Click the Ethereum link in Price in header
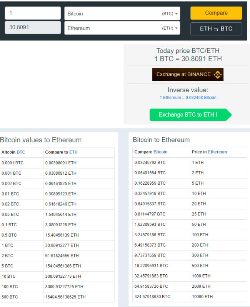Image resolution: width=250 pixels, height=307 pixels. (218, 152)
